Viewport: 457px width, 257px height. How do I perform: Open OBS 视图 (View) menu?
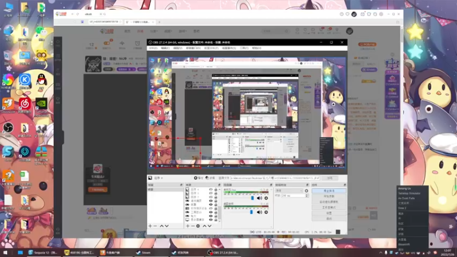178,48
